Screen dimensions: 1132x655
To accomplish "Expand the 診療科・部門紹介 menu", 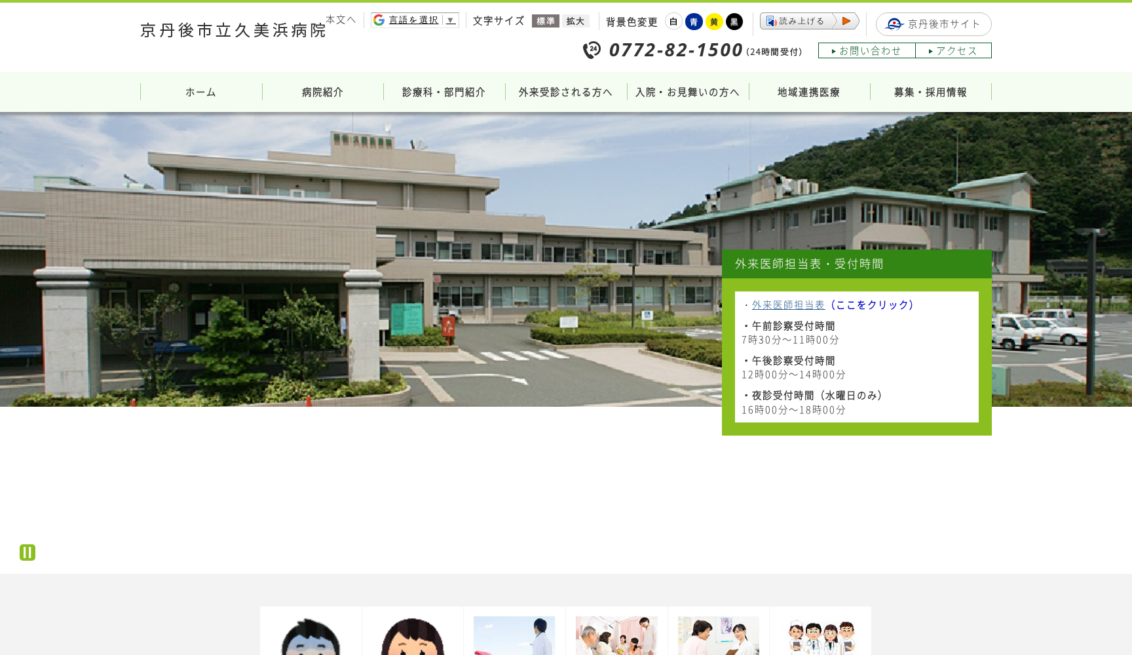I will [x=444, y=92].
